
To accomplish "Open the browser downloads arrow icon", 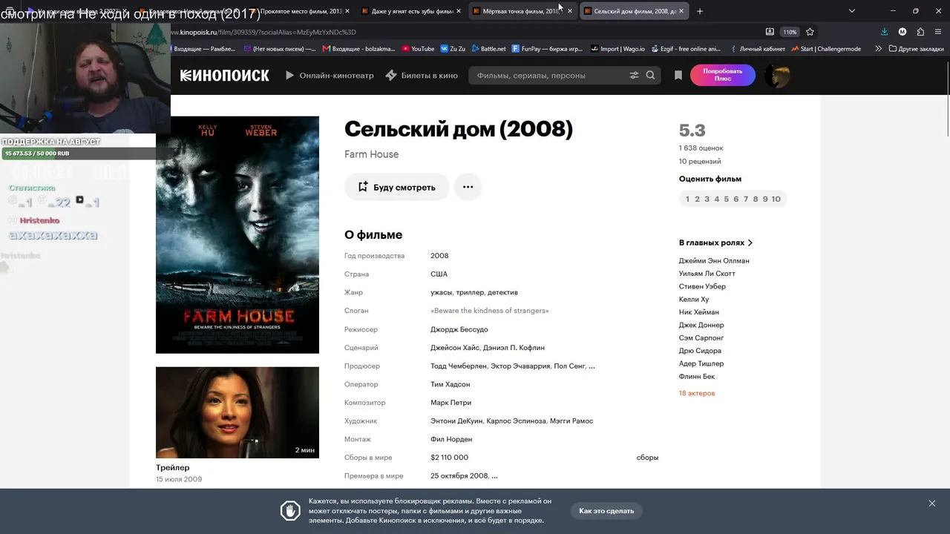I will [884, 32].
